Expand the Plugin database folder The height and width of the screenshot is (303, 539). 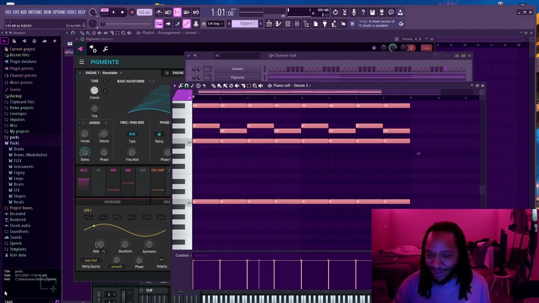point(23,61)
